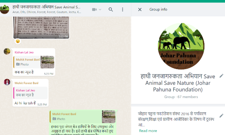This screenshot has height=135, width=225.
Task: Open the quoted photo in the green outgoing message
Action: pyautogui.click(x=83, y=117)
